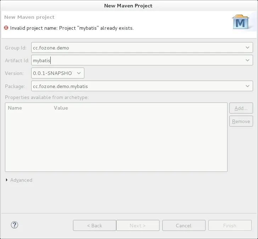Click the Add... button
The height and width of the screenshot is (239, 258).
pyautogui.click(x=241, y=108)
